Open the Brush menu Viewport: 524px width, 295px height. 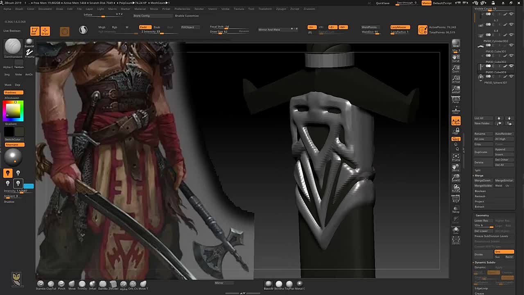tap(19, 9)
